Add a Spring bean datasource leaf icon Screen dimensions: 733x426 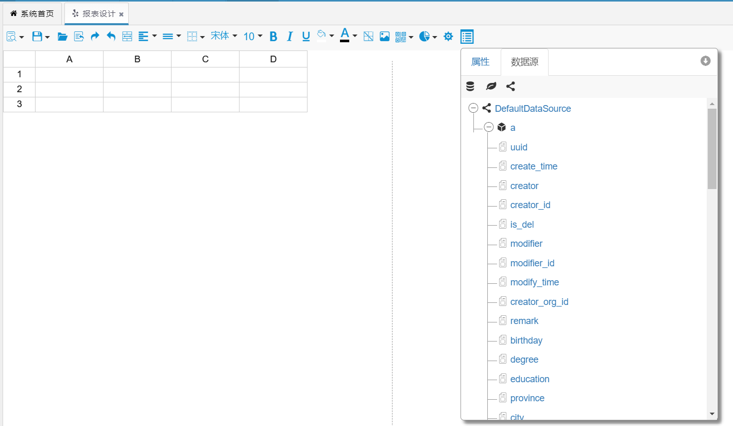[x=491, y=87]
